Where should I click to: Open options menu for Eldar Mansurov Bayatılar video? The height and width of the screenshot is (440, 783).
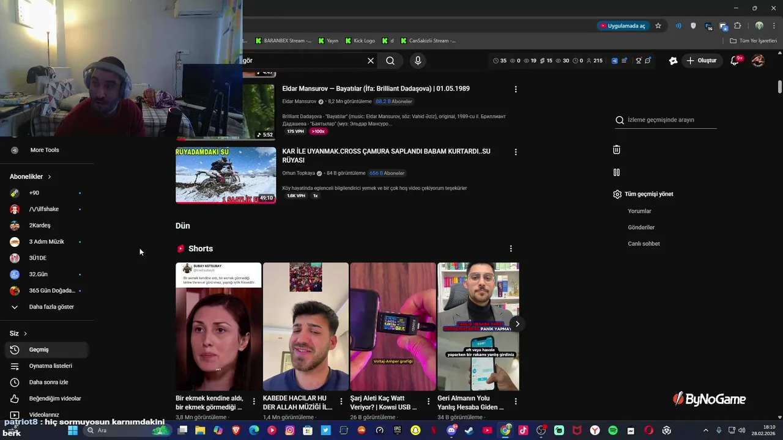[x=516, y=89]
